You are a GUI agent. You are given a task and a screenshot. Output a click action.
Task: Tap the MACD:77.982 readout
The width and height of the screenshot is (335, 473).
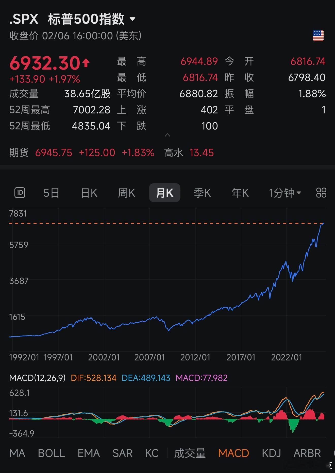coord(202,378)
